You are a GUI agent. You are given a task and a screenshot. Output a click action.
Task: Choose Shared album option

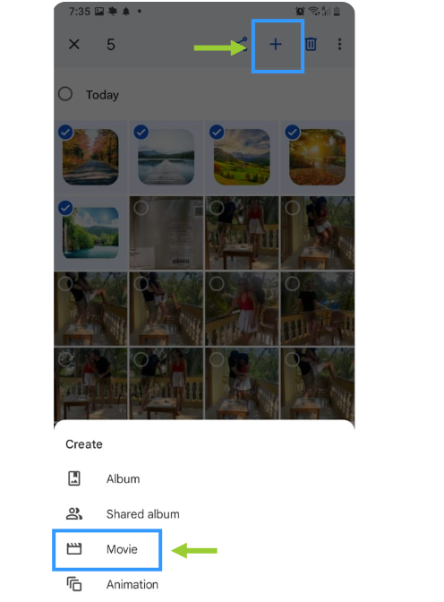click(142, 513)
